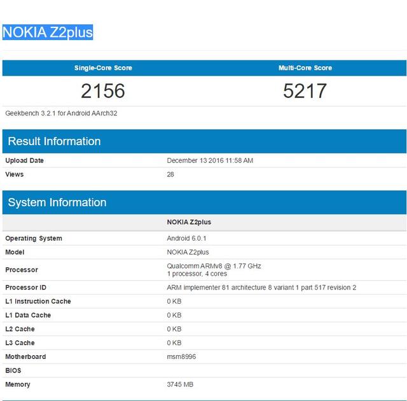Select the 3745 MB memory value

coord(180,384)
